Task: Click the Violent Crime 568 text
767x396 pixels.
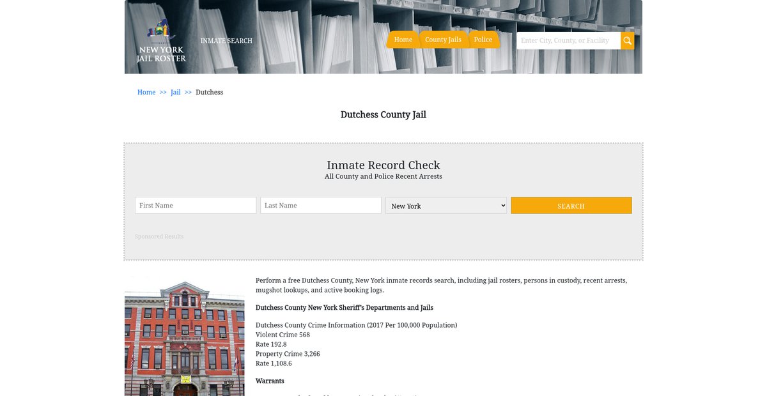Action: point(283,335)
